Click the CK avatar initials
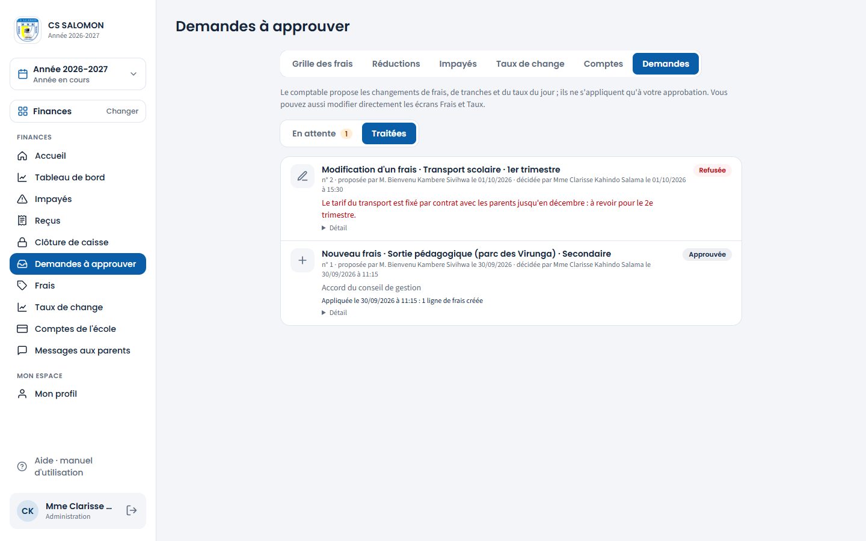Image resolution: width=866 pixels, height=541 pixels. (x=28, y=511)
